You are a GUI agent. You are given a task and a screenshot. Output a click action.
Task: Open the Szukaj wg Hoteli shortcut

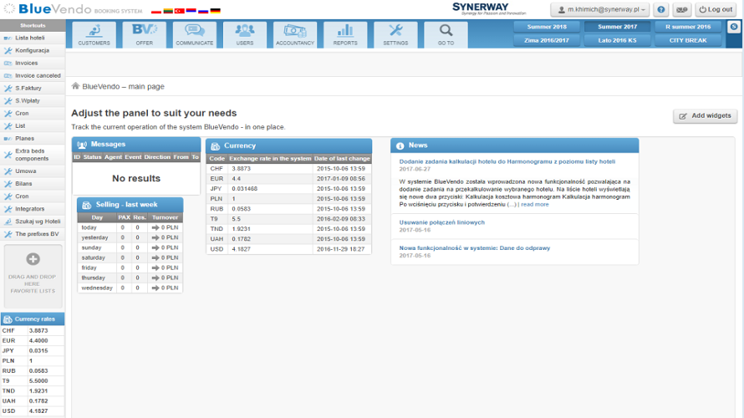(x=33, y=222)
